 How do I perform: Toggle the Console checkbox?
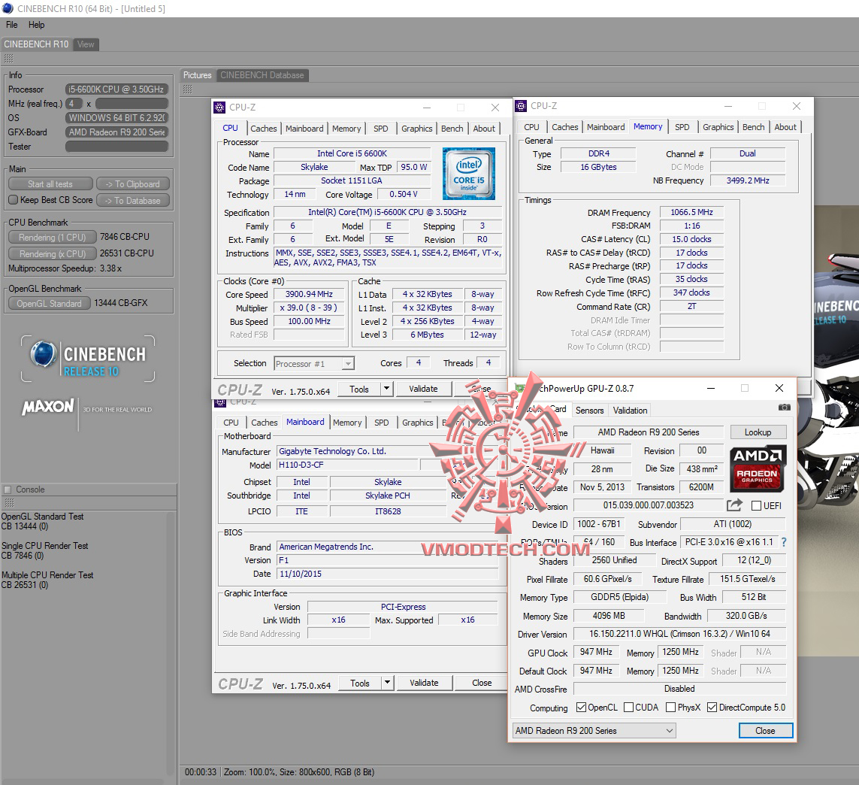pos(8,489)
